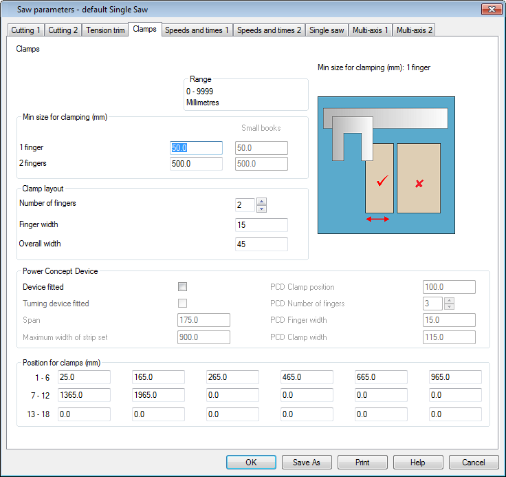
Task: Focus the 1 finger min size field
Action: 196,148
